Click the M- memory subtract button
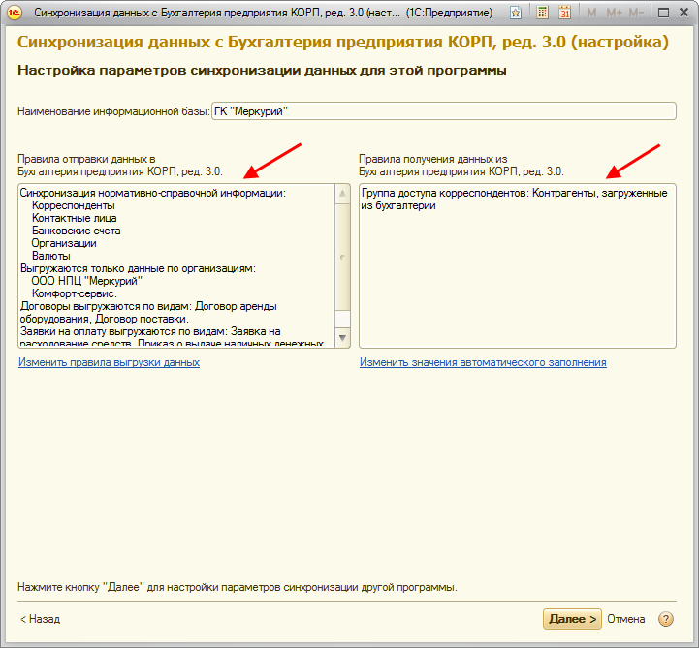 [636, 13]
